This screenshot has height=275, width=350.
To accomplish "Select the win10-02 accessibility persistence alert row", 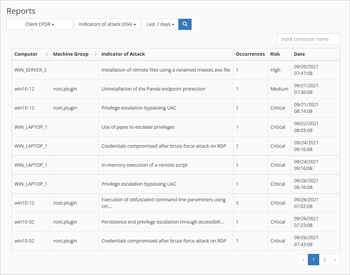I will click(x=163, y=222).
